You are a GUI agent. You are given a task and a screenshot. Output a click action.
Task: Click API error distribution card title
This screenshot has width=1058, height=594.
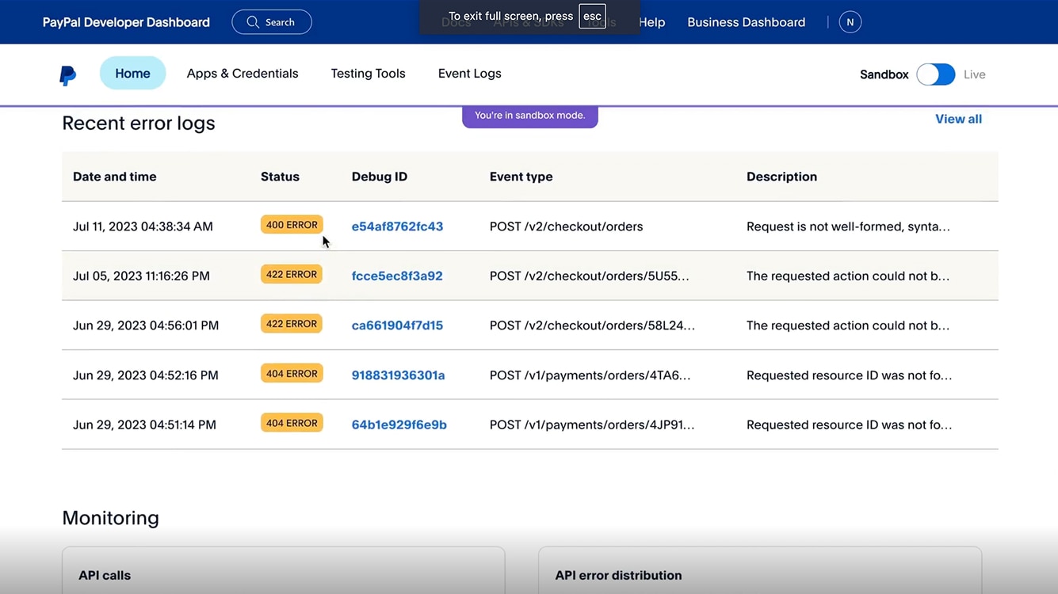(x=618, y=576)
